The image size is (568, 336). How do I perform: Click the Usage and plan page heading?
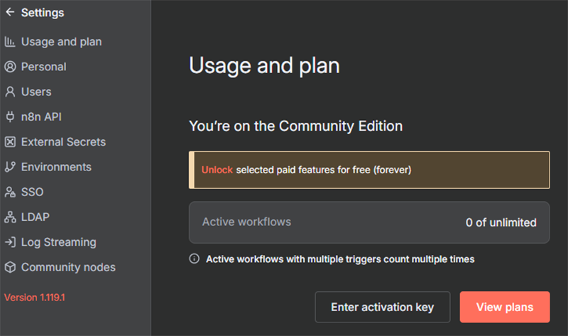pos(264,65)
